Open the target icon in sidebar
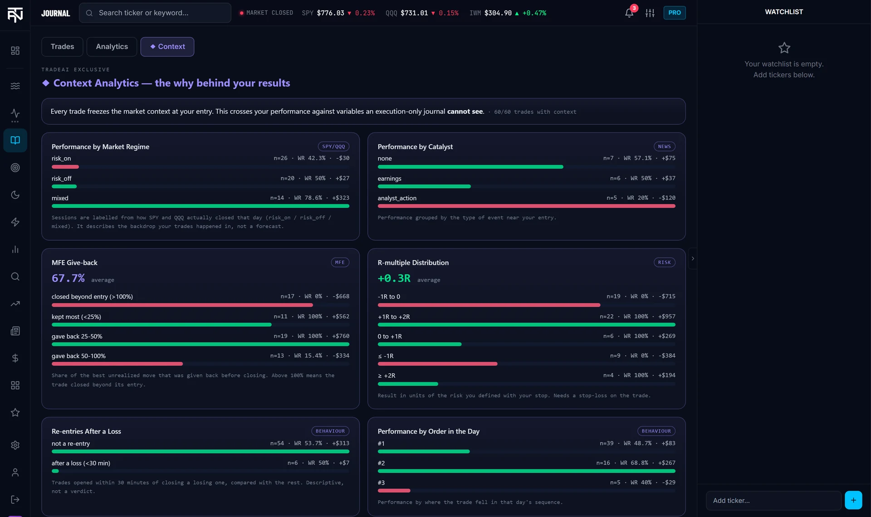This screenshot has width=871, height=517. pyautogui.click(x=15, y=168)
